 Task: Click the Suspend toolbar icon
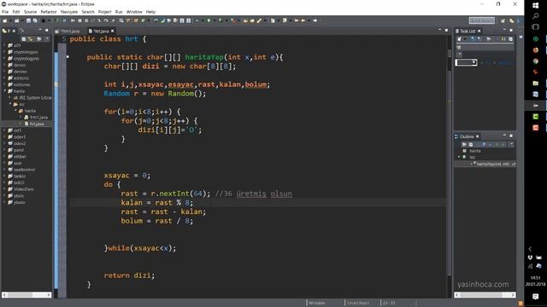[79, 20]
